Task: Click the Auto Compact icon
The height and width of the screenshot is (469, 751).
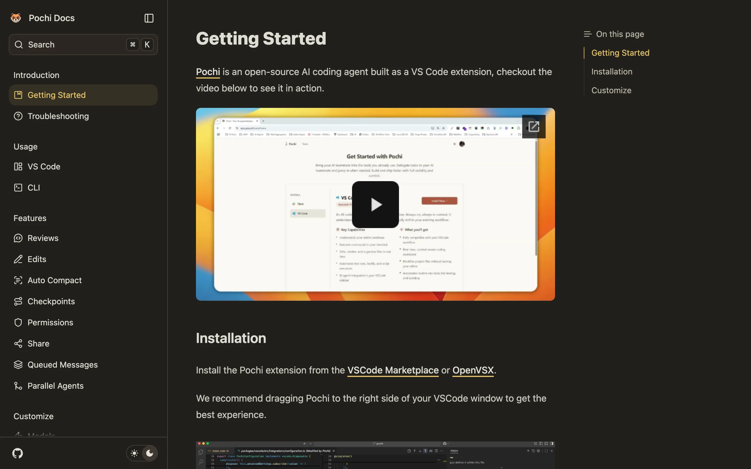Action: coord(18,281)
